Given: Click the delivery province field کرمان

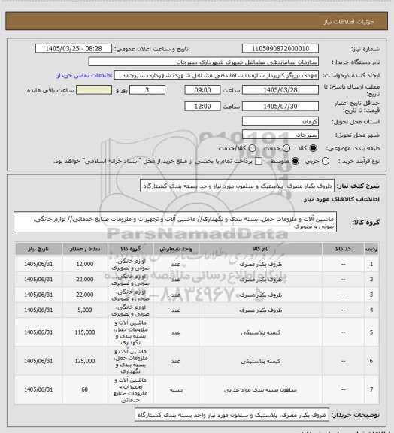Looking at the screenshot, I should click(x=280, y=121).
